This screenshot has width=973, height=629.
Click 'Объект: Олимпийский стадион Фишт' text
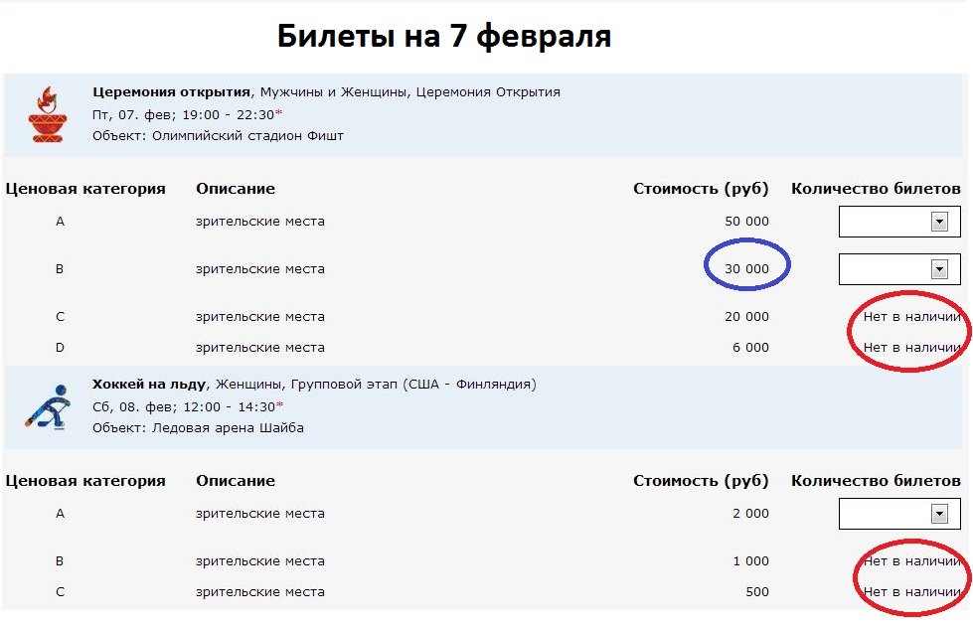coord(218,136)
